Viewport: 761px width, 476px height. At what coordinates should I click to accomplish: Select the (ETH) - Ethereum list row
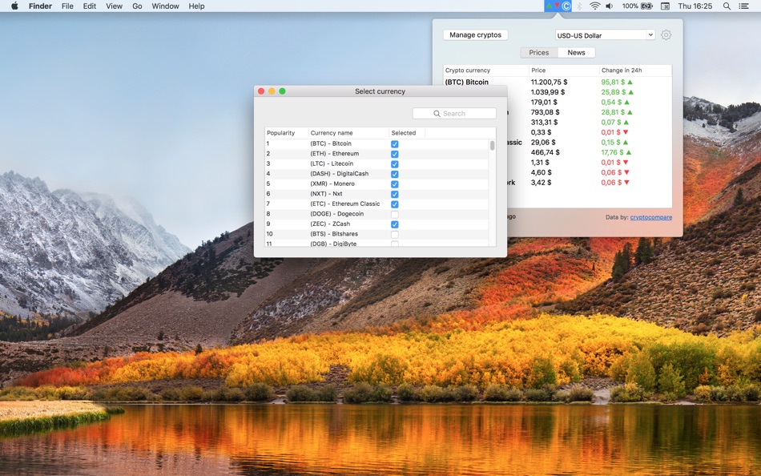(x=376, y=154)
